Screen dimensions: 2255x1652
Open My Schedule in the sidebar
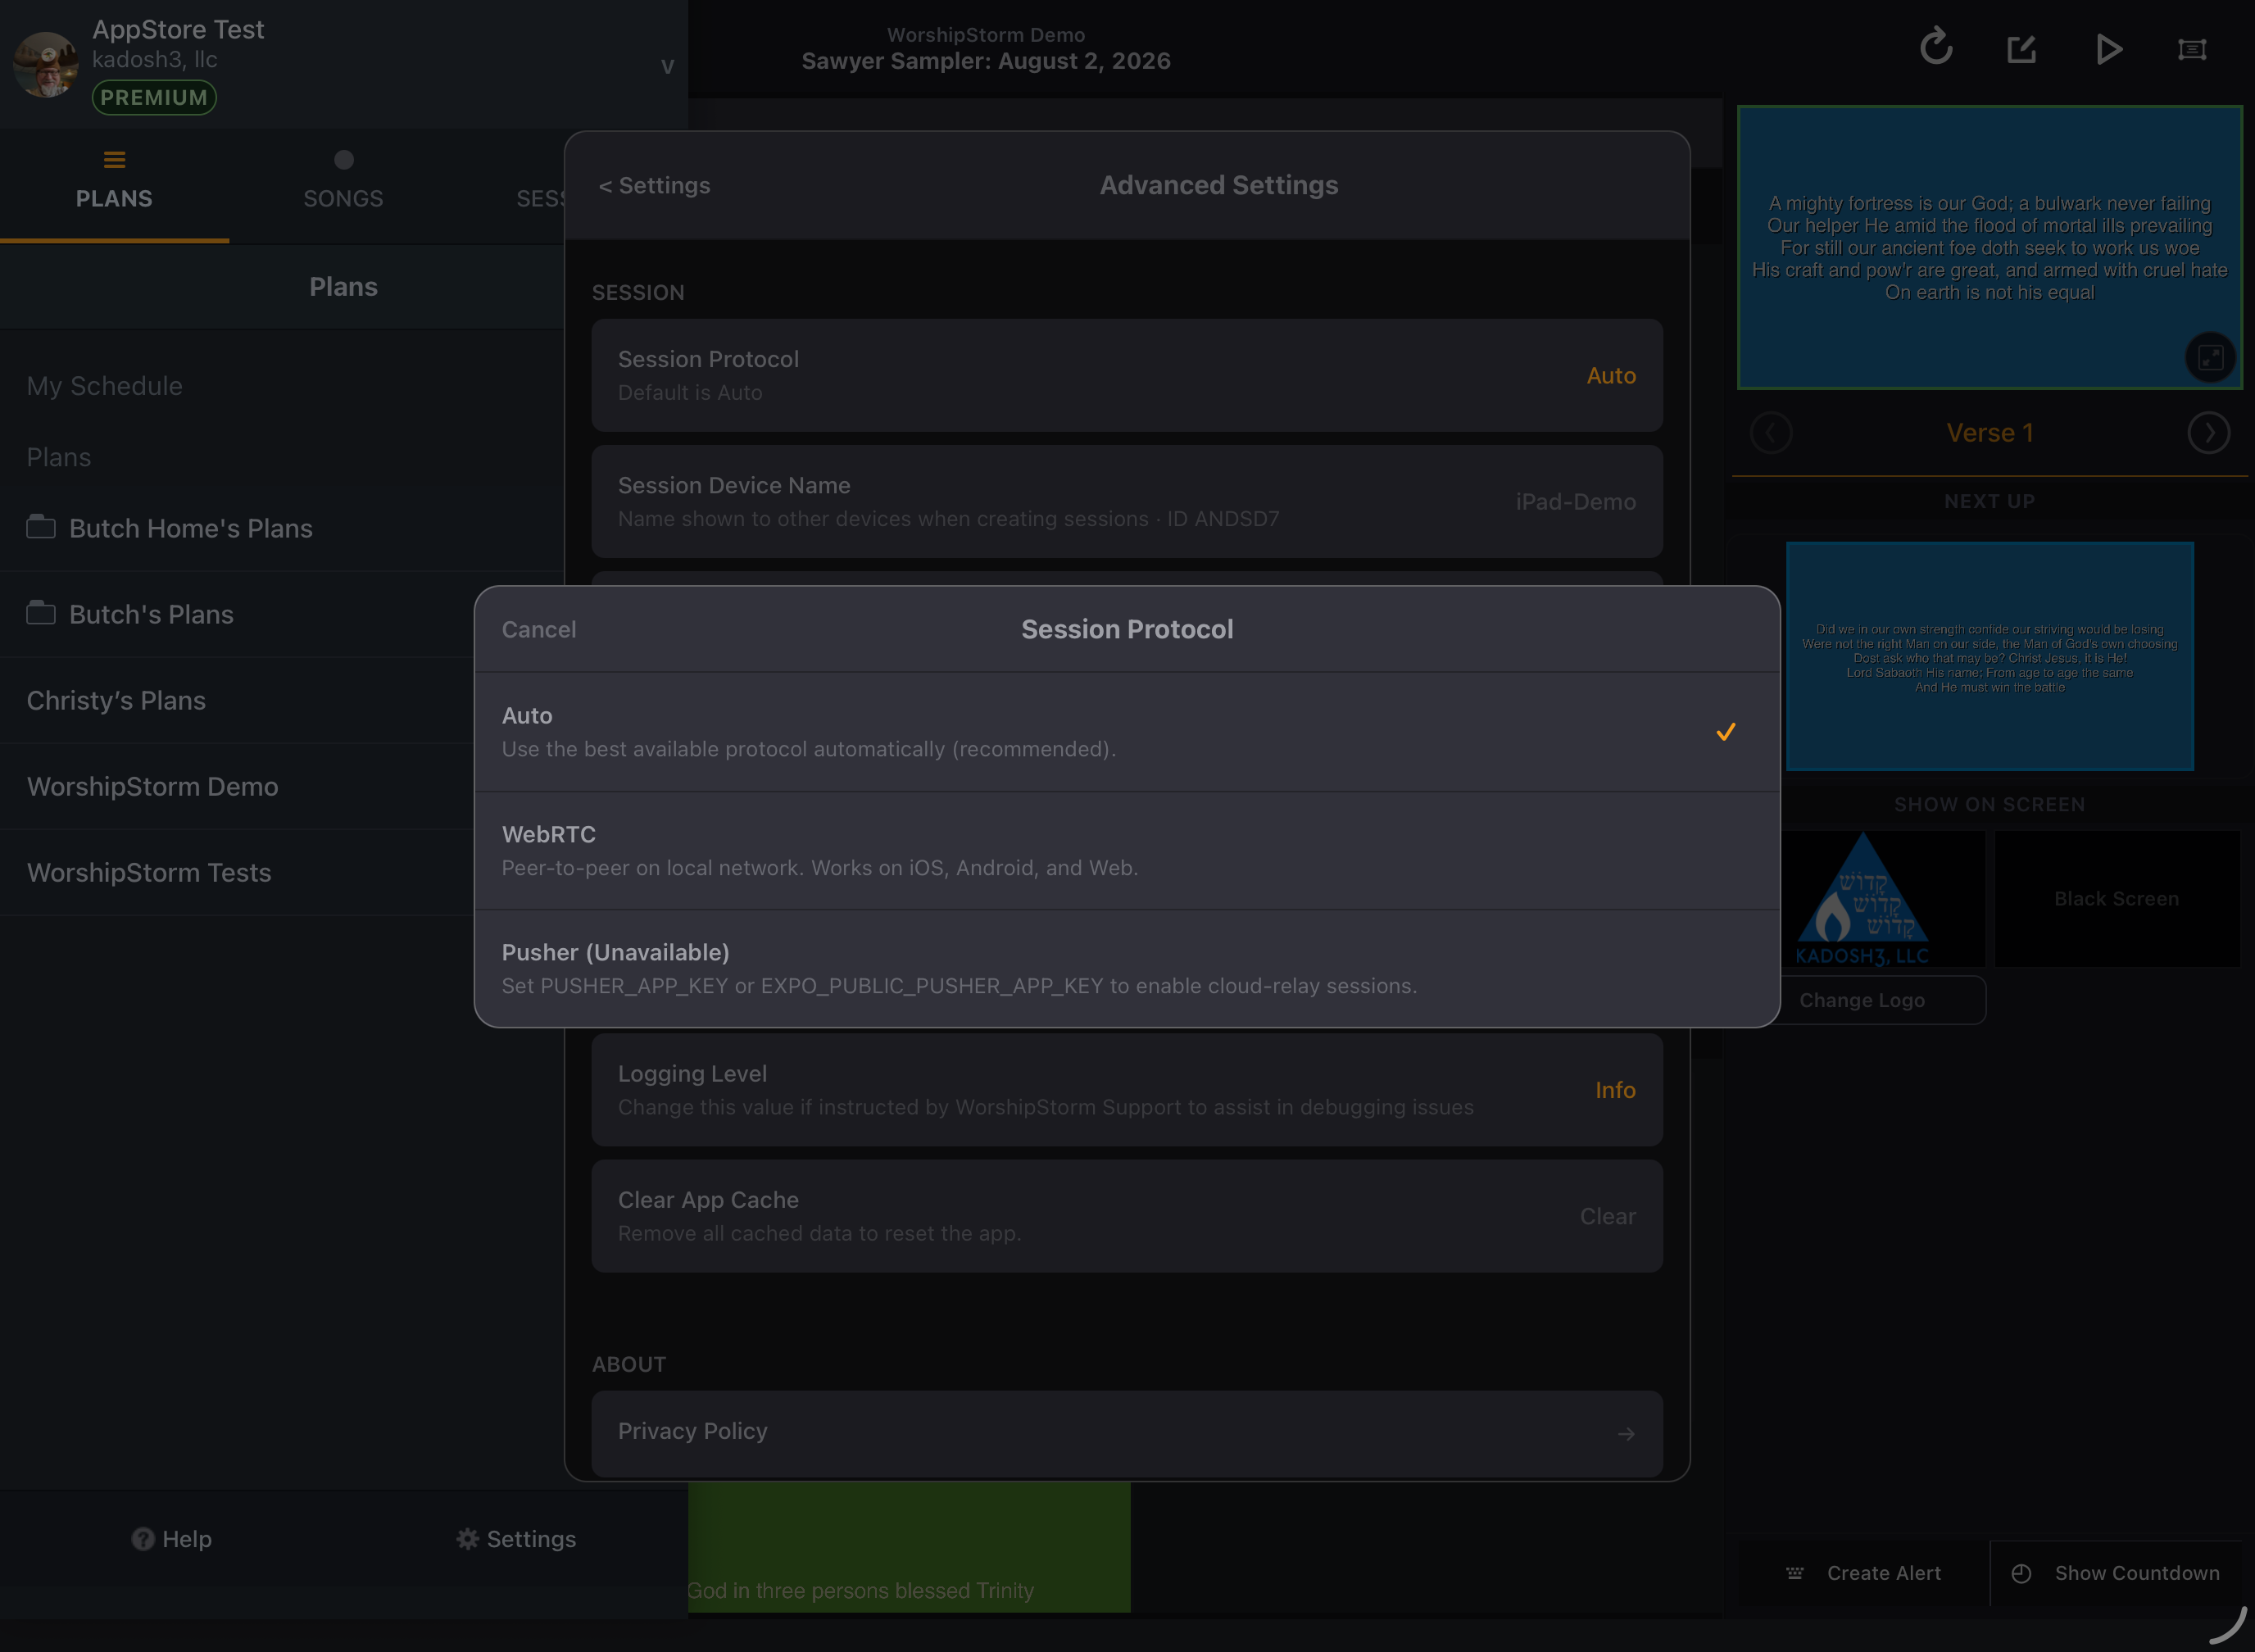[x=104, y=386]
